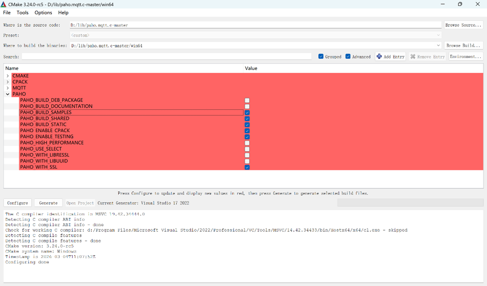This screenshot has height=286, width=487.
Task: Click the Generate button
Action: click(48, 203)
